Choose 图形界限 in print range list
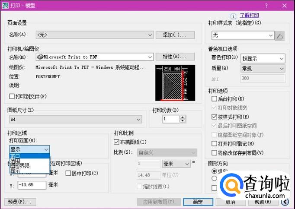Image resolution: width=295 pixels, height=209 pixels. (x=29, y=166)
